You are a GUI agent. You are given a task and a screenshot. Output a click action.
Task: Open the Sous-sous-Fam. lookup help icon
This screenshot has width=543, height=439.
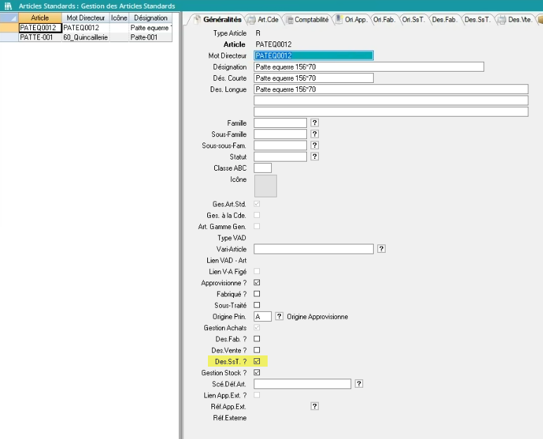click(x=315, y=145)
